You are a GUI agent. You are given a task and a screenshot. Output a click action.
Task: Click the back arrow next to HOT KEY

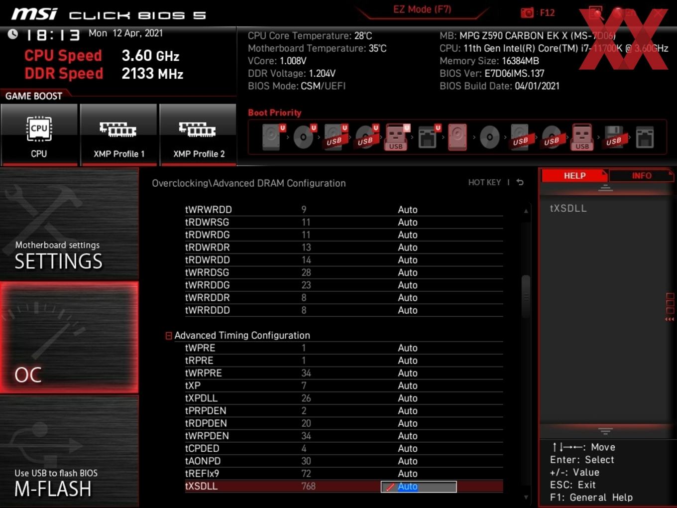tap(520, 182)
